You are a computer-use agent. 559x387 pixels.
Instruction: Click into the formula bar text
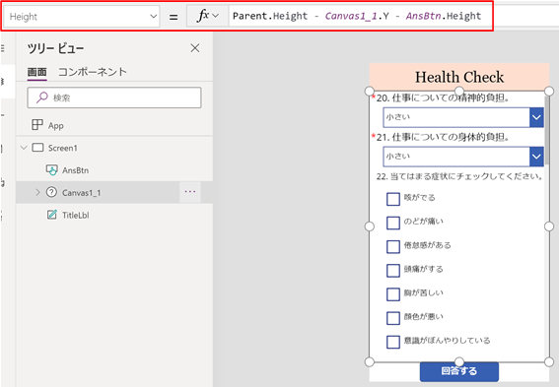tap(357, 16)
